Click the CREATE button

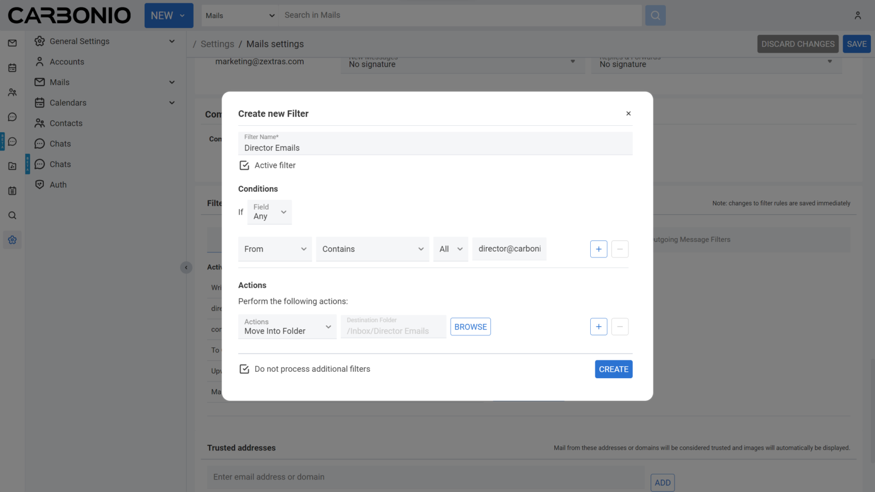[x=614, y=369]
